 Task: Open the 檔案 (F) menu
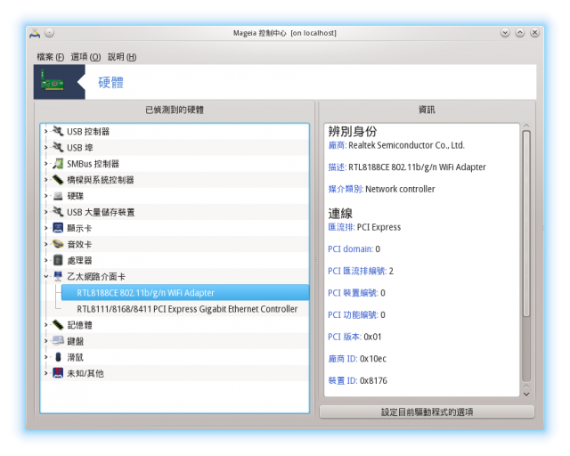coord(50,57)
